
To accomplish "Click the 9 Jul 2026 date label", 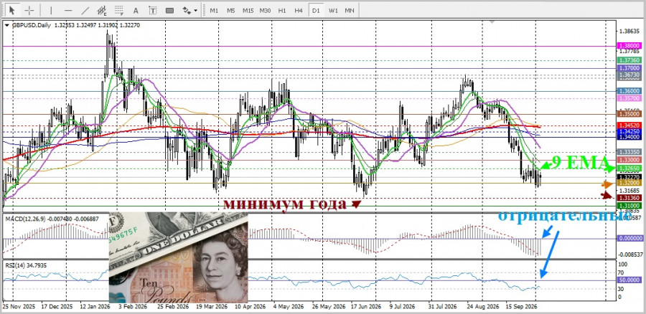I will (x=402, y=307).
